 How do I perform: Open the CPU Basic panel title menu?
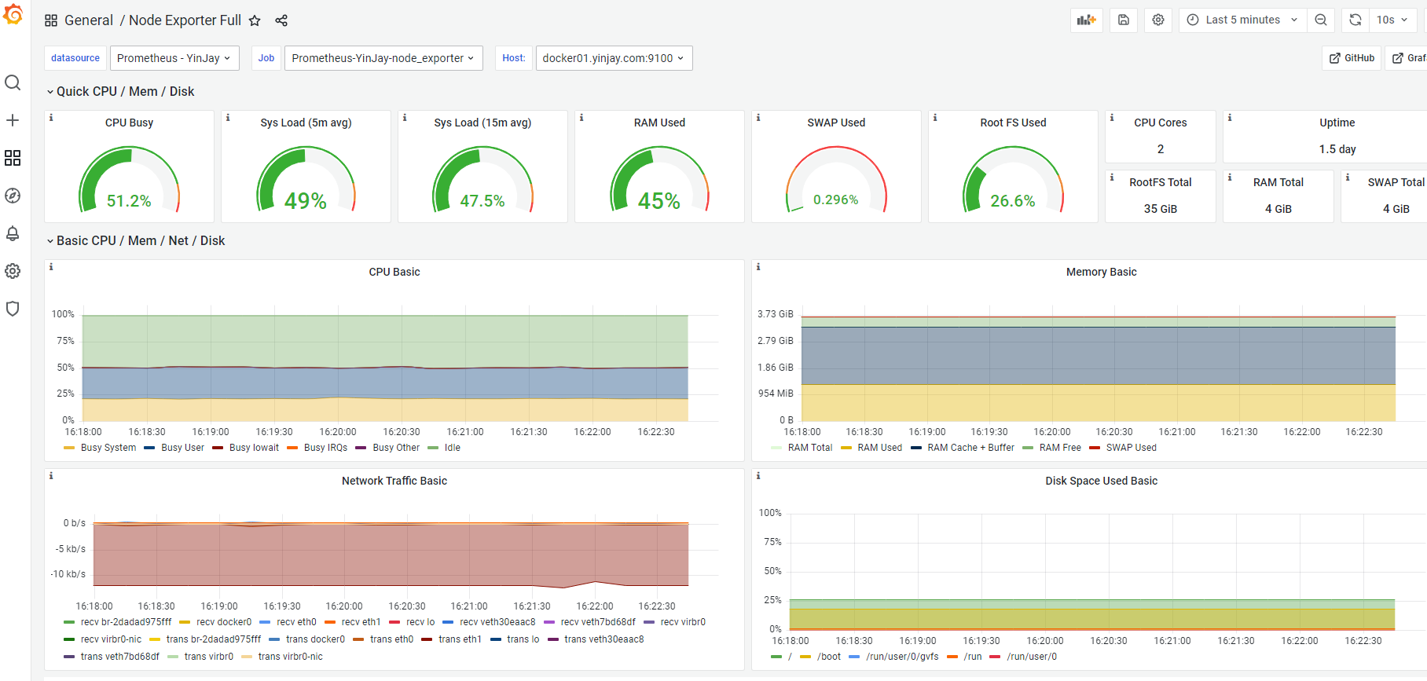pos(394,272)
